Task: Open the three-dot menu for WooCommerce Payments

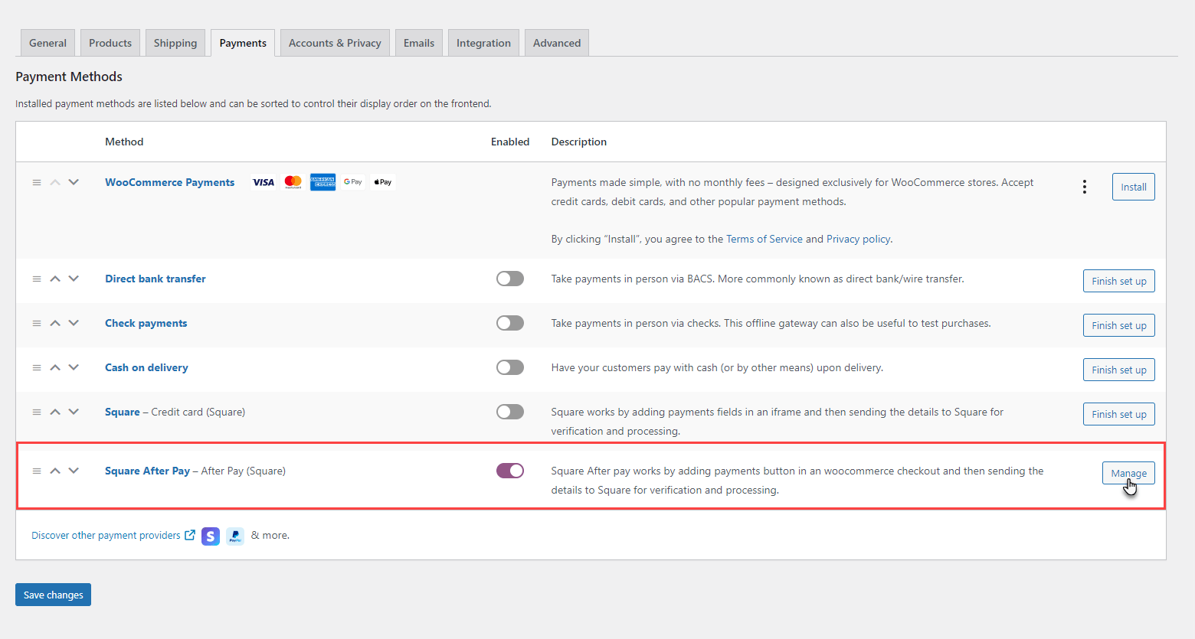Action: click(1084, 186)
